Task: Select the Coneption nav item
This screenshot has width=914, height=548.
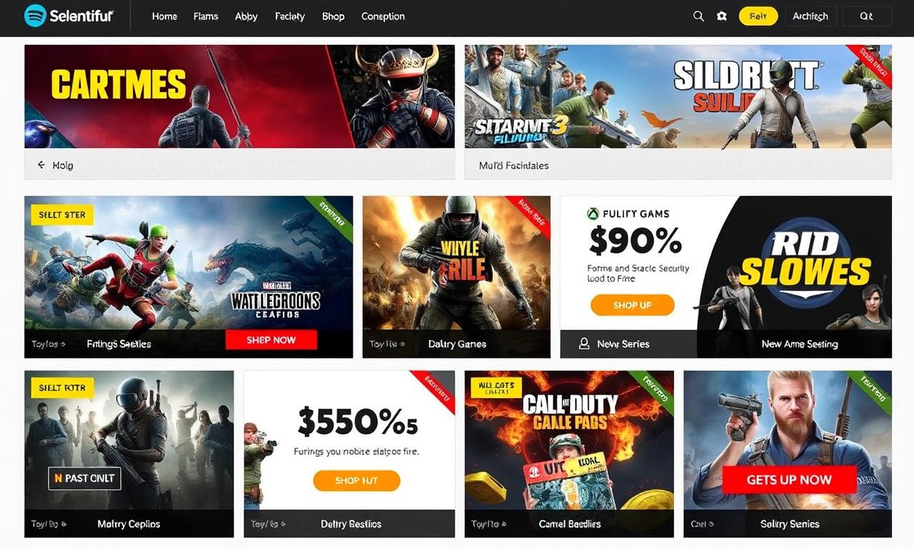Action: 383,16
